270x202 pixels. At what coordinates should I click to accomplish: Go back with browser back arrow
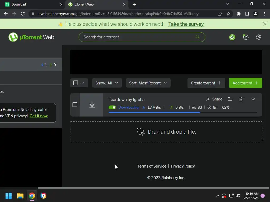tap(6, 14)
